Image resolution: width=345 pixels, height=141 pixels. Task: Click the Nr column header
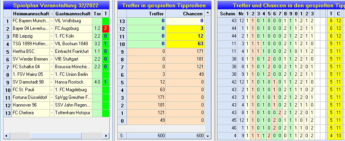point(241,14)
